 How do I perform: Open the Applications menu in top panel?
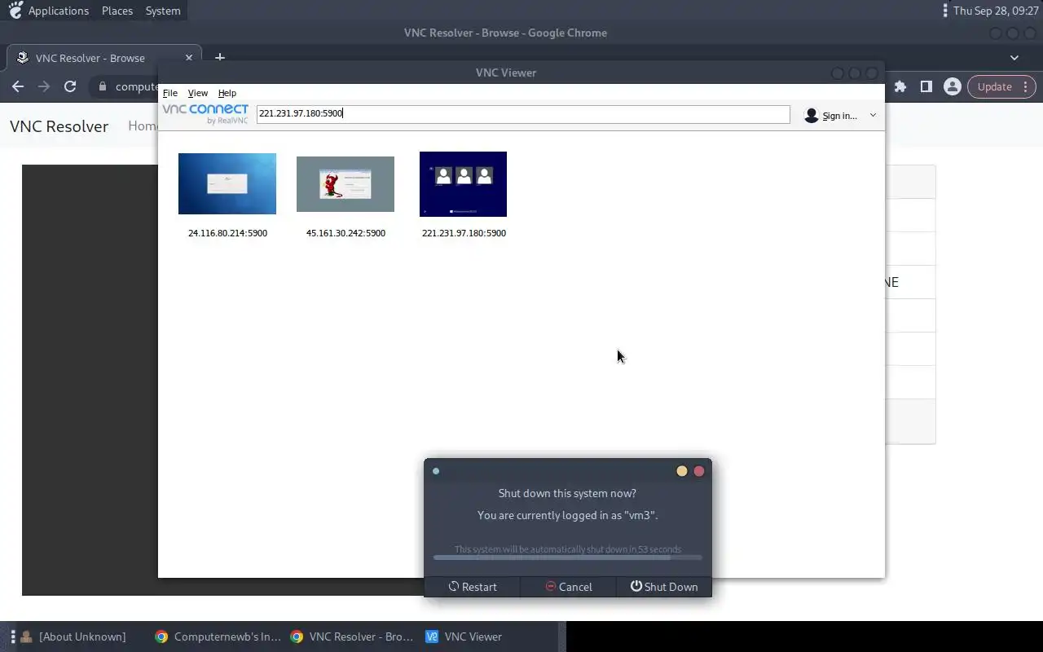point(59,11)
